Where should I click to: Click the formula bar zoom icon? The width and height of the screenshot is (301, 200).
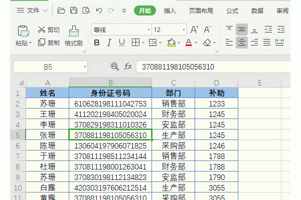(115, 66)
